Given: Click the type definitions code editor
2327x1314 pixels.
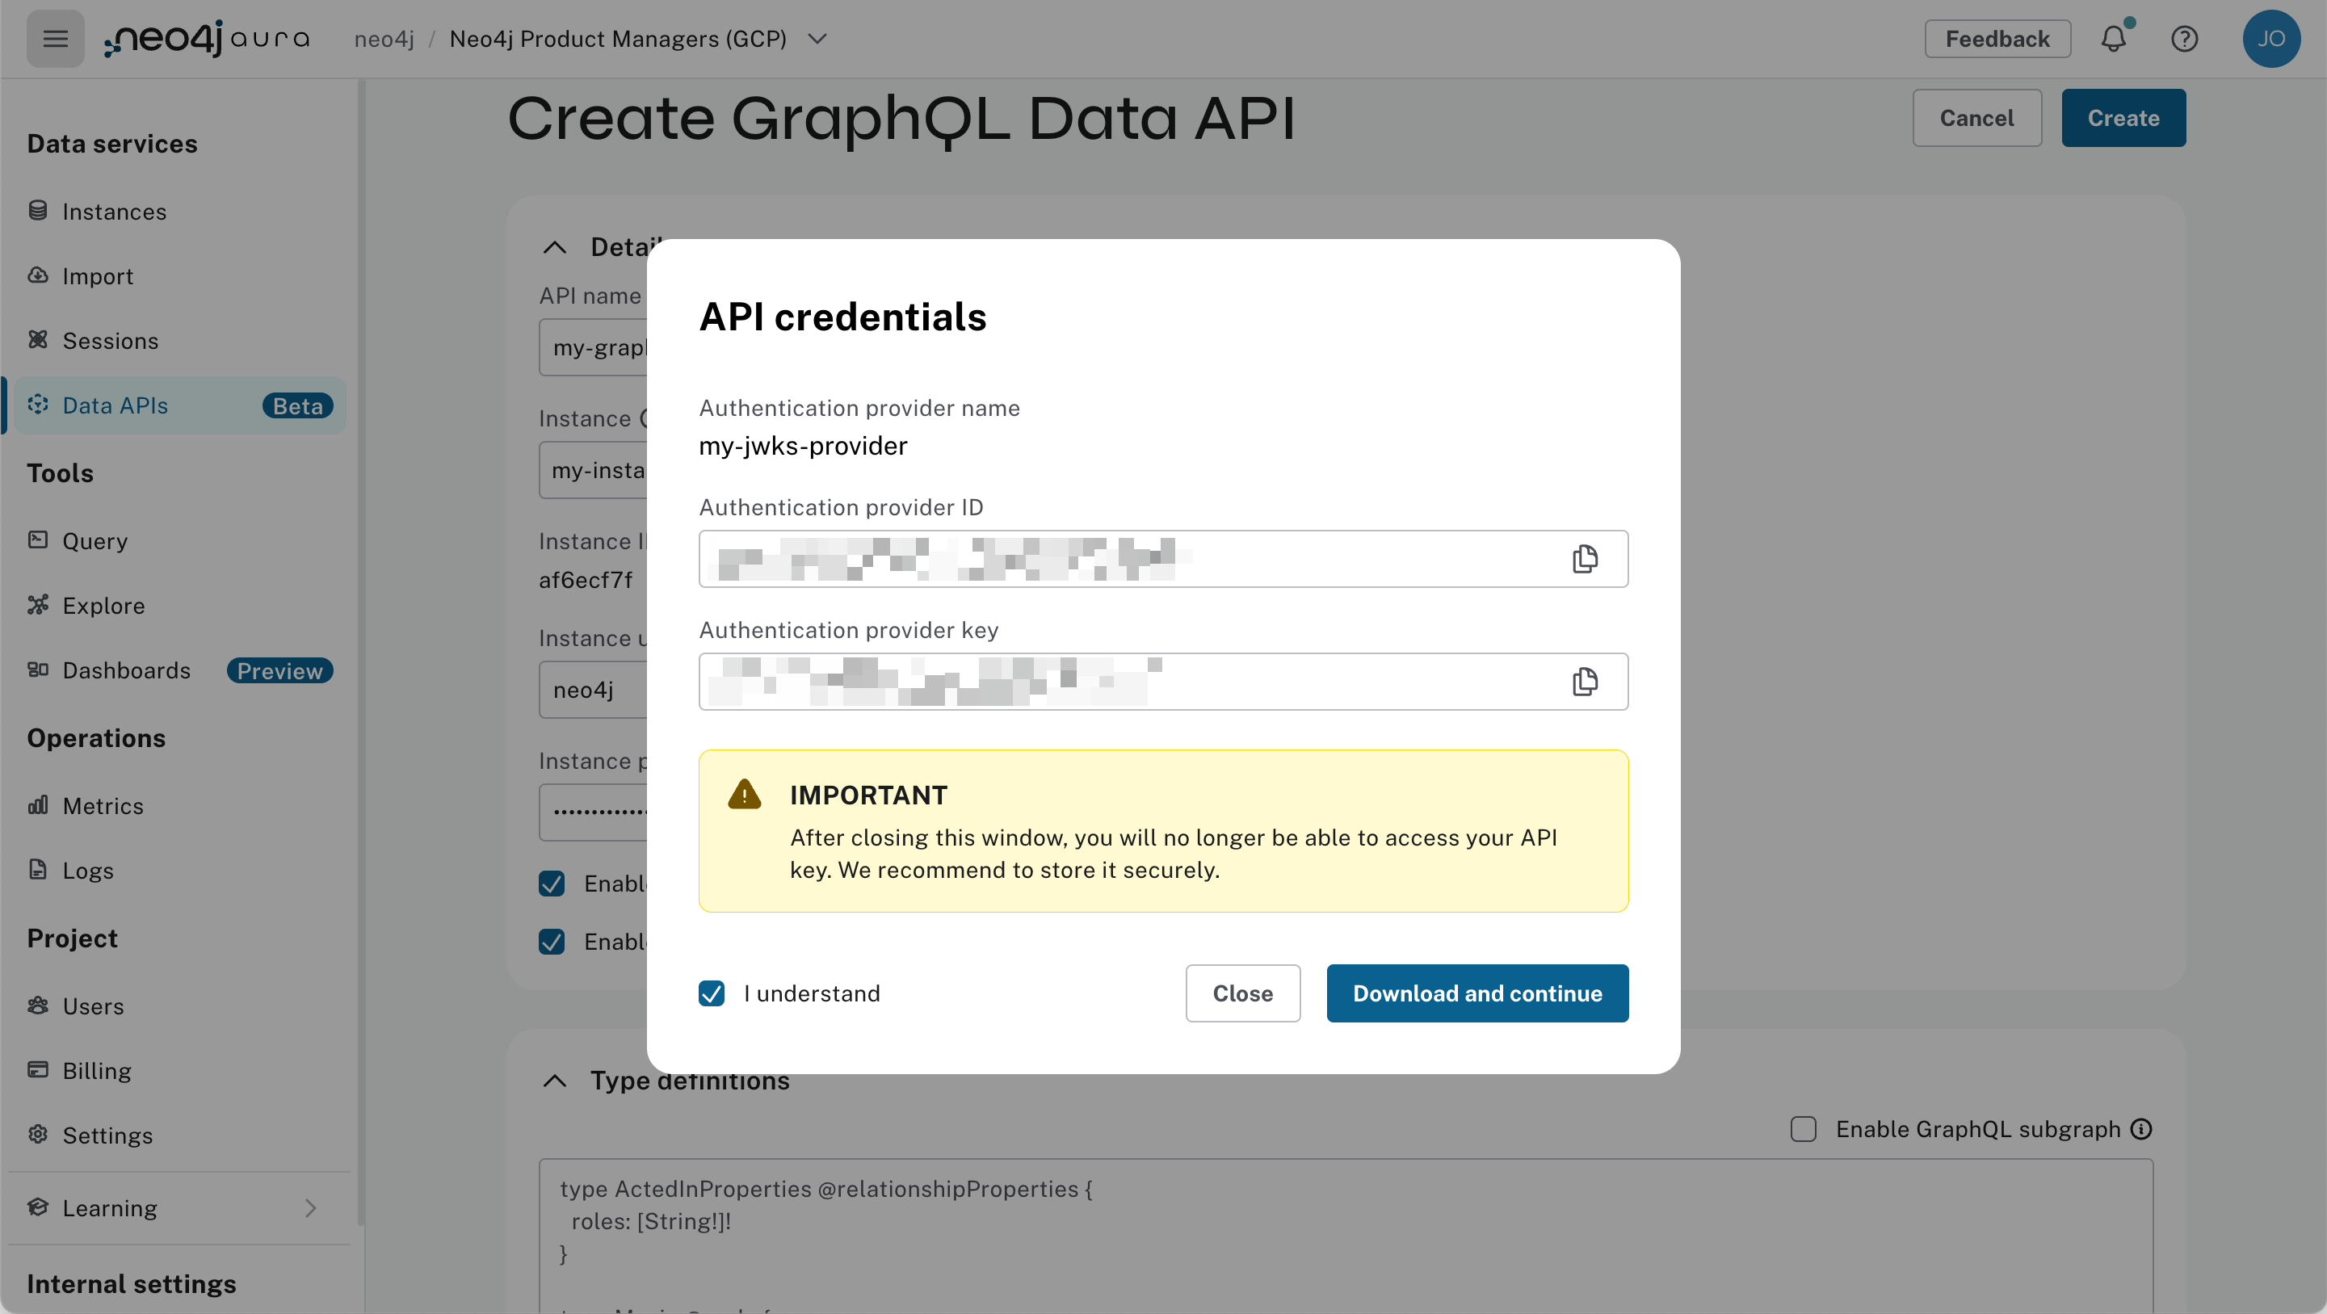Looking at the screenshot, I should (x=1346, y=1236).
